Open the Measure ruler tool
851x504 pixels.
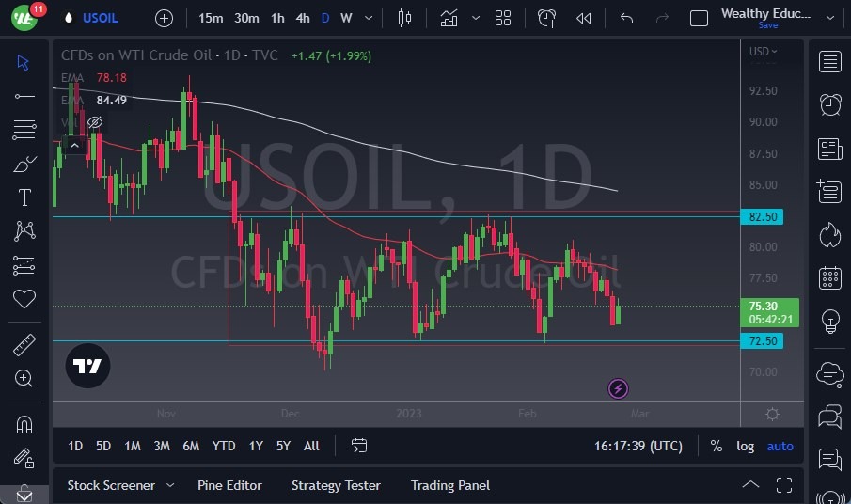(x=24, y=344)
